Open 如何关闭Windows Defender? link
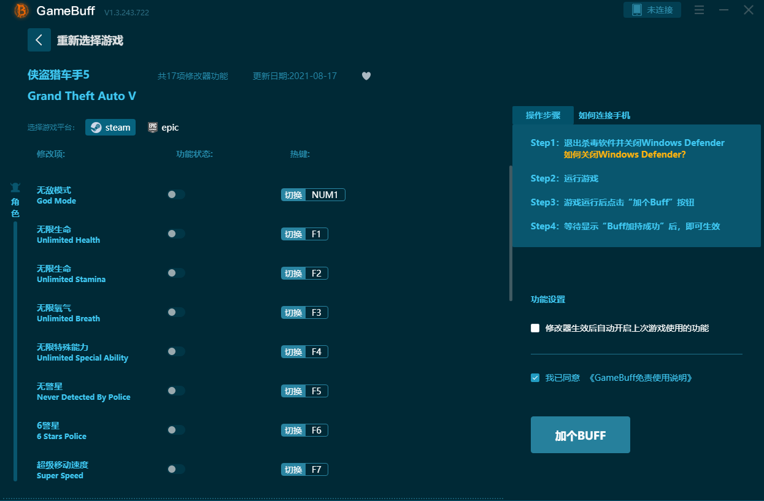764x501 pixels. [625, 155]
